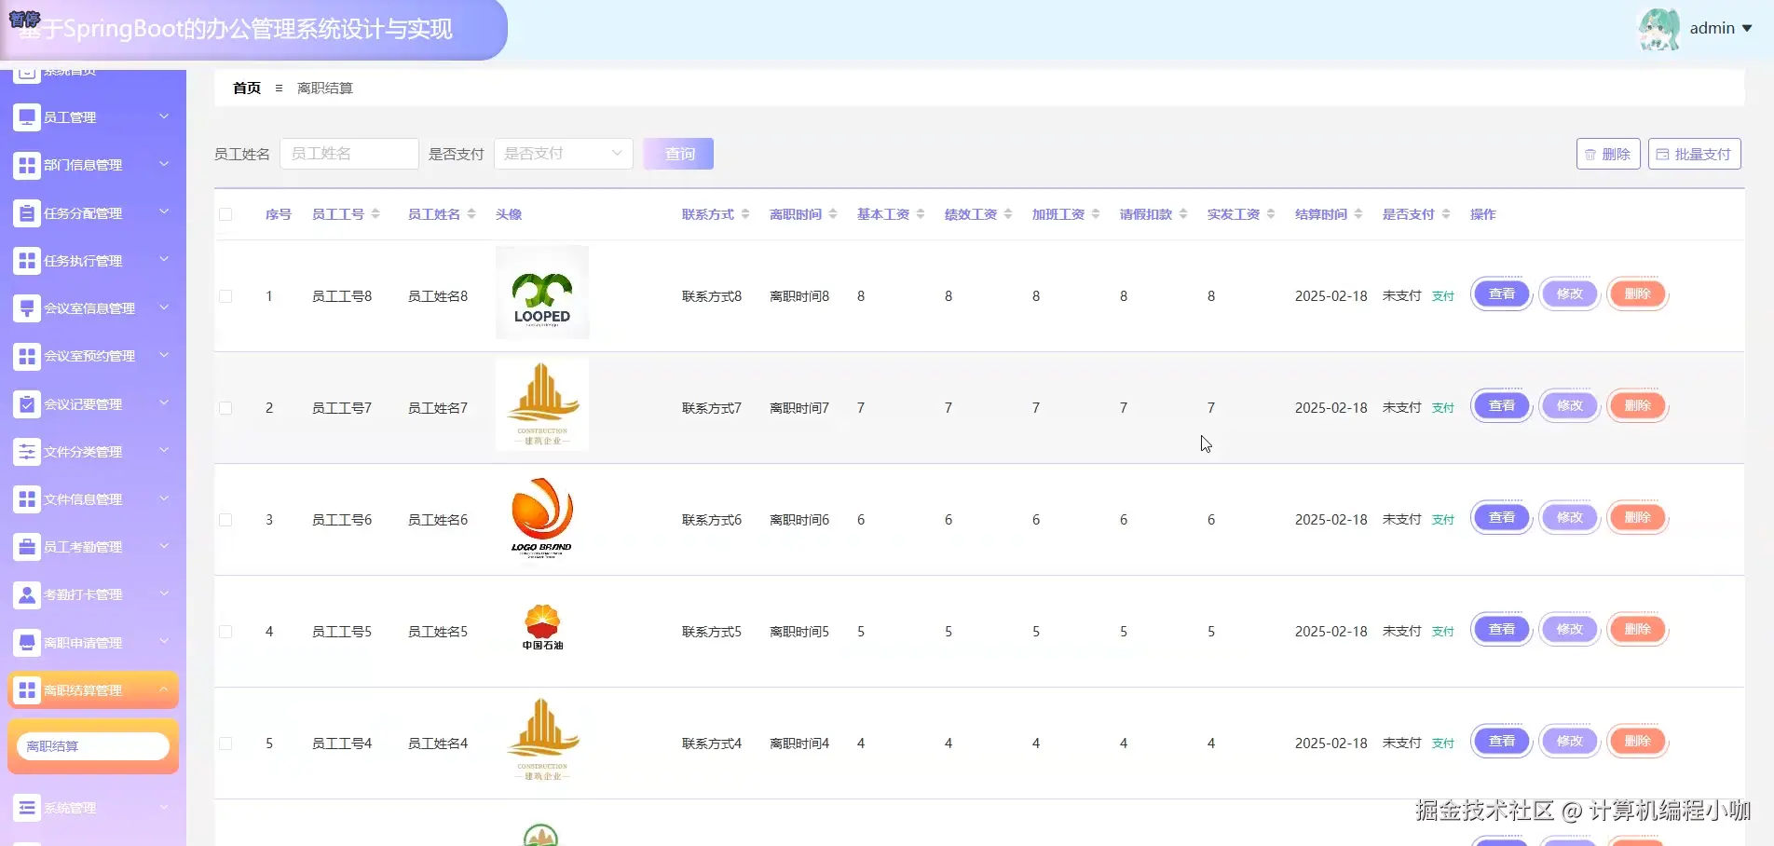Click the 会议室预约管理 grid icon
Screen dimensions: 1774x846
[27, 356]
